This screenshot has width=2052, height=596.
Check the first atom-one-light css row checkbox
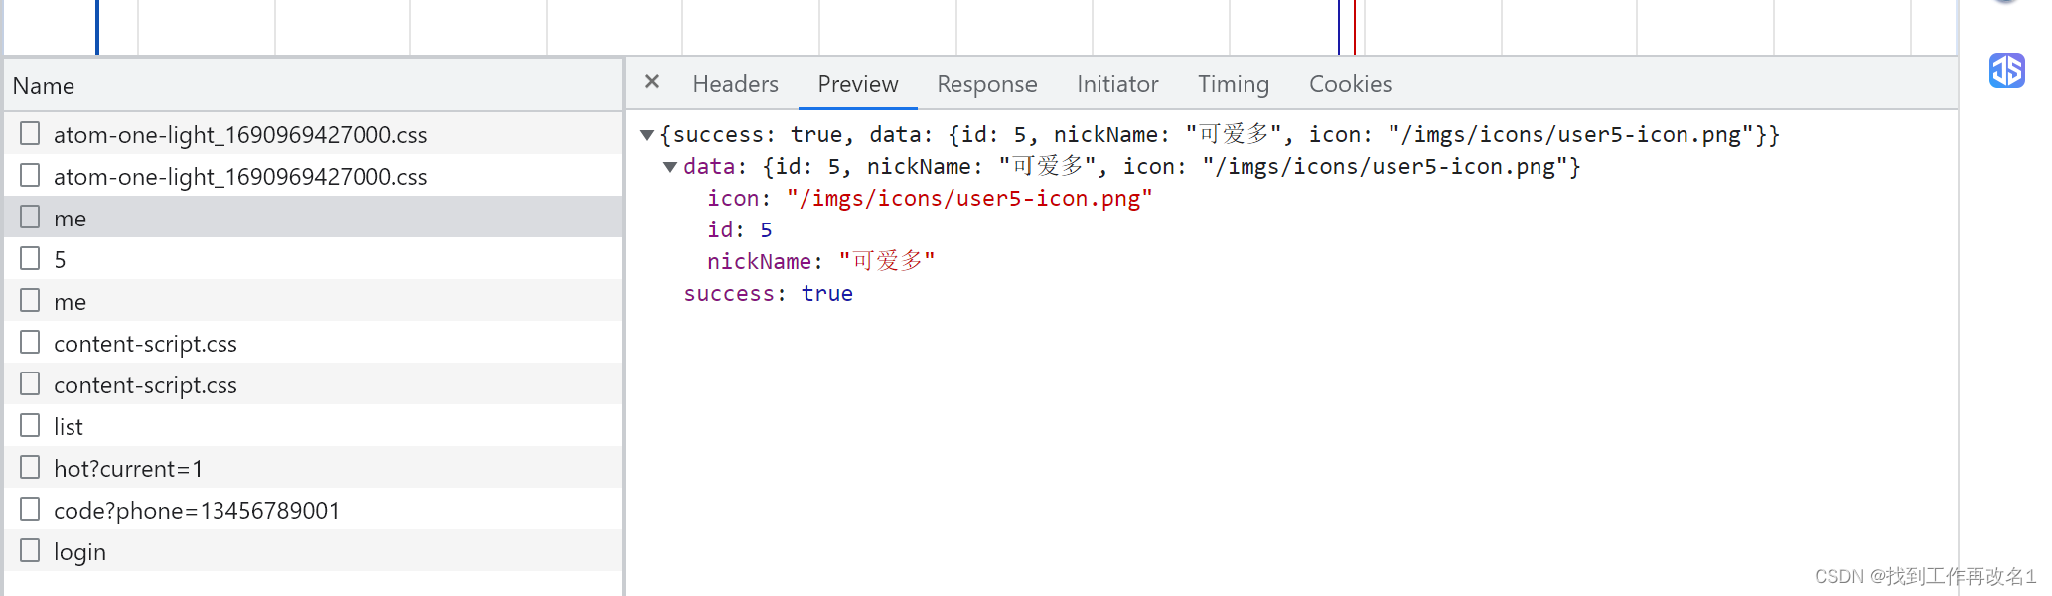click(x=31, y=133)
